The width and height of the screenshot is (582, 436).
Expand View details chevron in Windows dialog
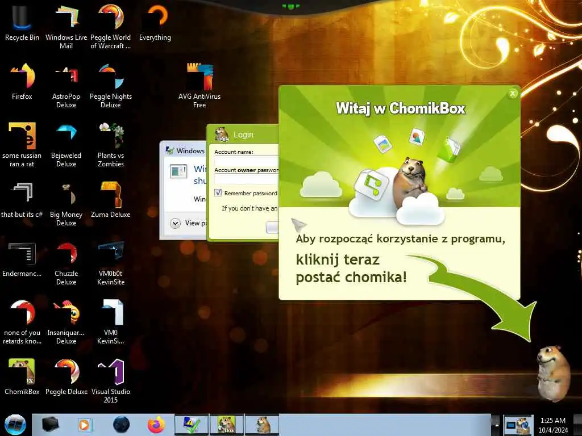click(175, 223)
